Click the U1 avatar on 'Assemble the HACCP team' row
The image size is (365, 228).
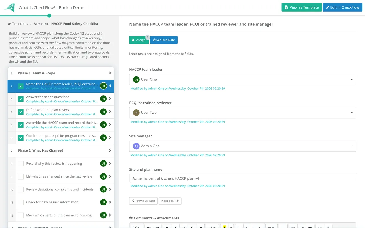click(103, 125)
